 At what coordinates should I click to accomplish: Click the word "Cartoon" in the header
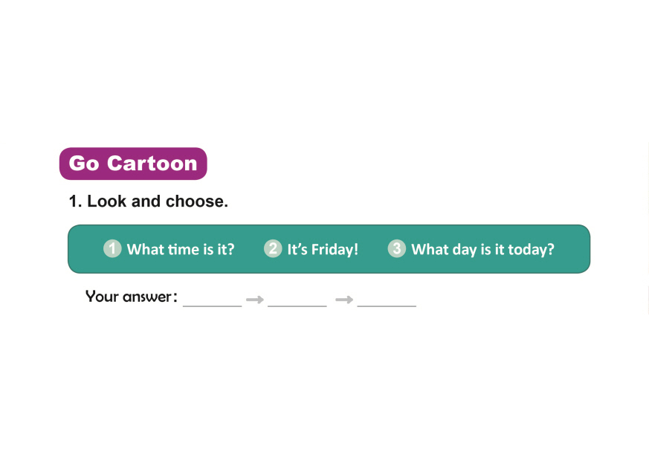point(152,164)
